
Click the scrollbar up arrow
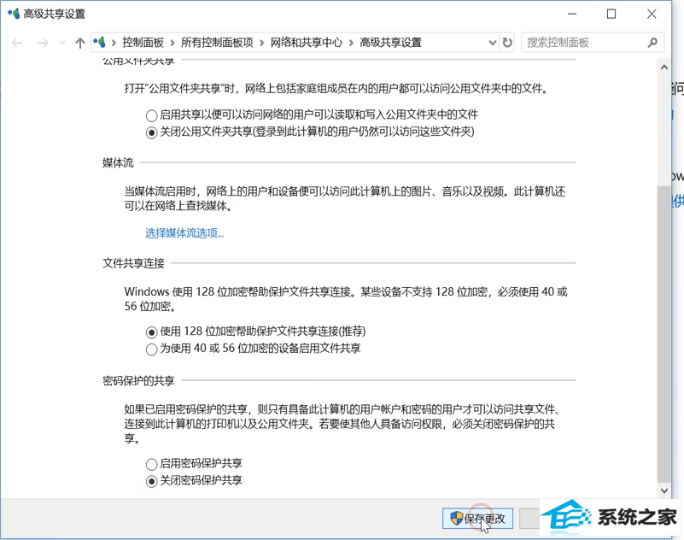click(664, 67)
